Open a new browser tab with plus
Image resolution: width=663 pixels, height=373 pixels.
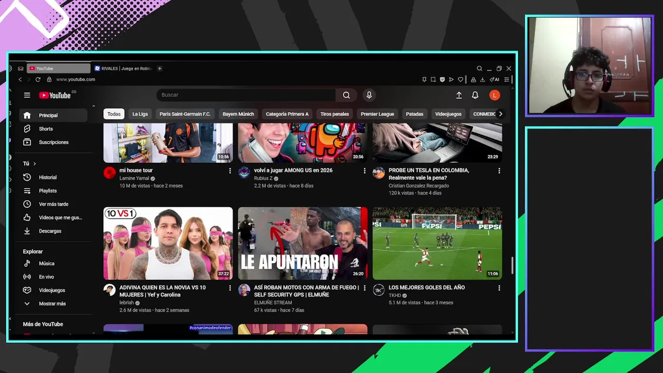point(160,68)
